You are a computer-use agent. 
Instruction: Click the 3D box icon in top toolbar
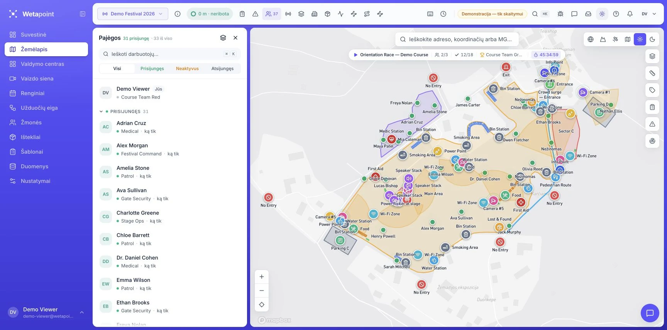328,14
